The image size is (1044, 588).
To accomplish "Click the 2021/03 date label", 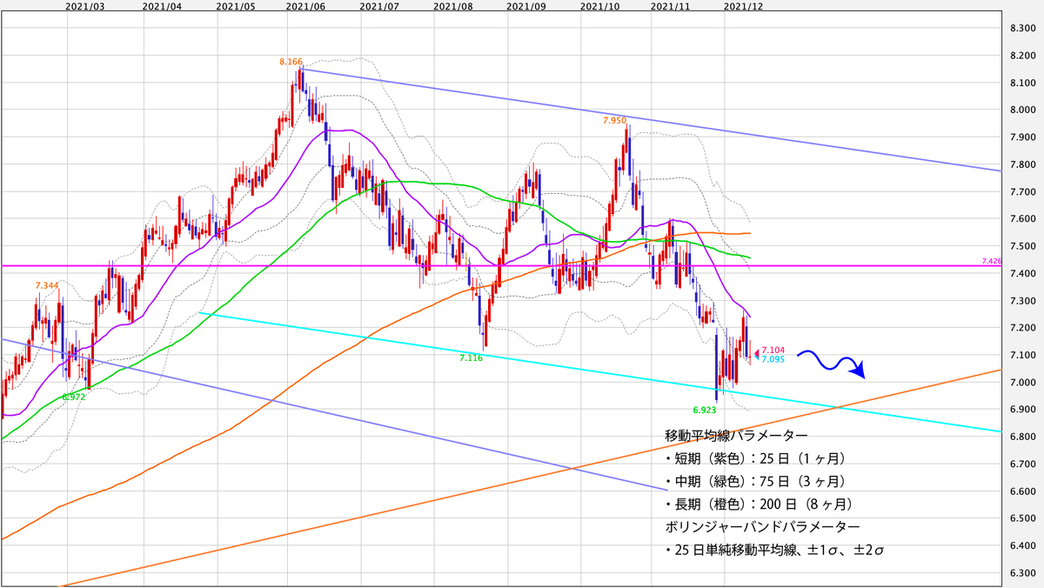I will click(84, 5).
